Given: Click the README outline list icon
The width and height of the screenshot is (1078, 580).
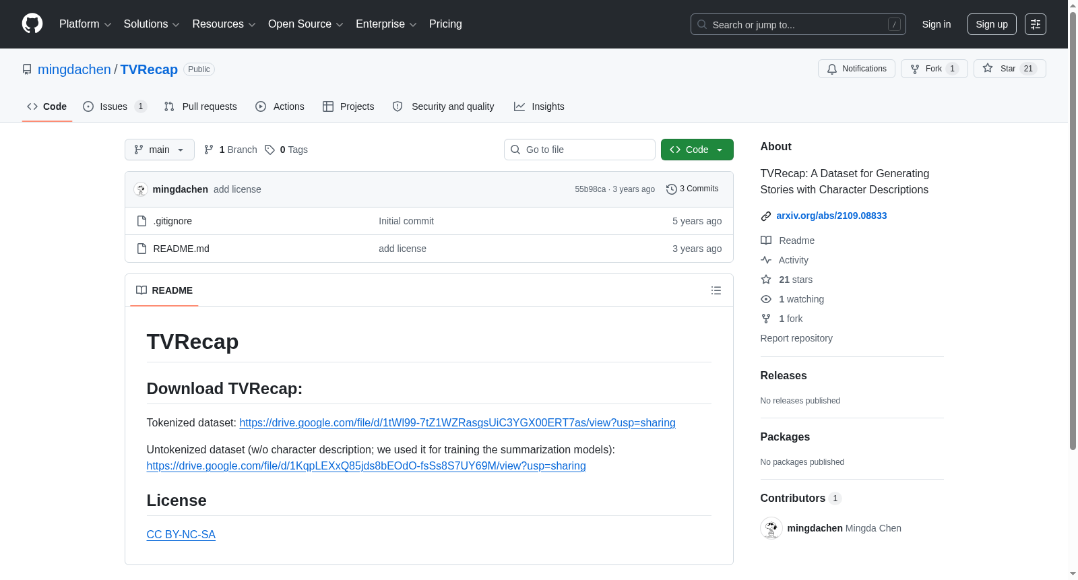Looking at the screenshot, I should click(x=716, y=290).
